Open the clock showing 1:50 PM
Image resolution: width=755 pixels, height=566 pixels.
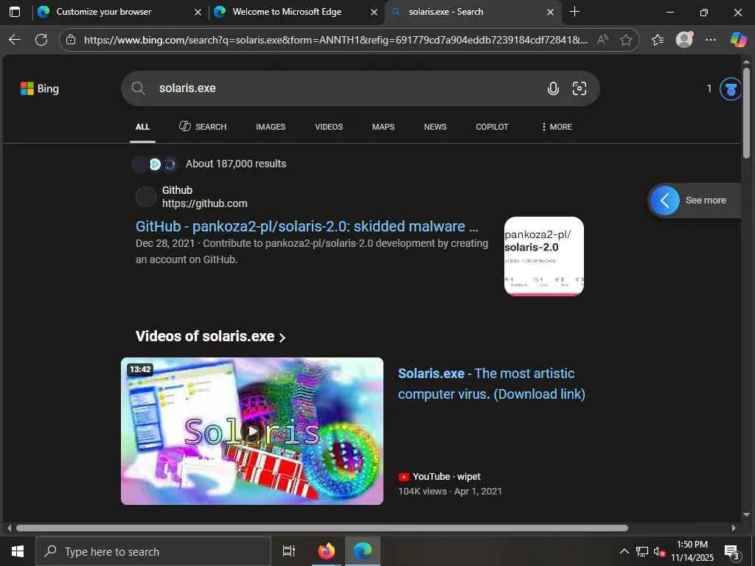pos(692,551)
